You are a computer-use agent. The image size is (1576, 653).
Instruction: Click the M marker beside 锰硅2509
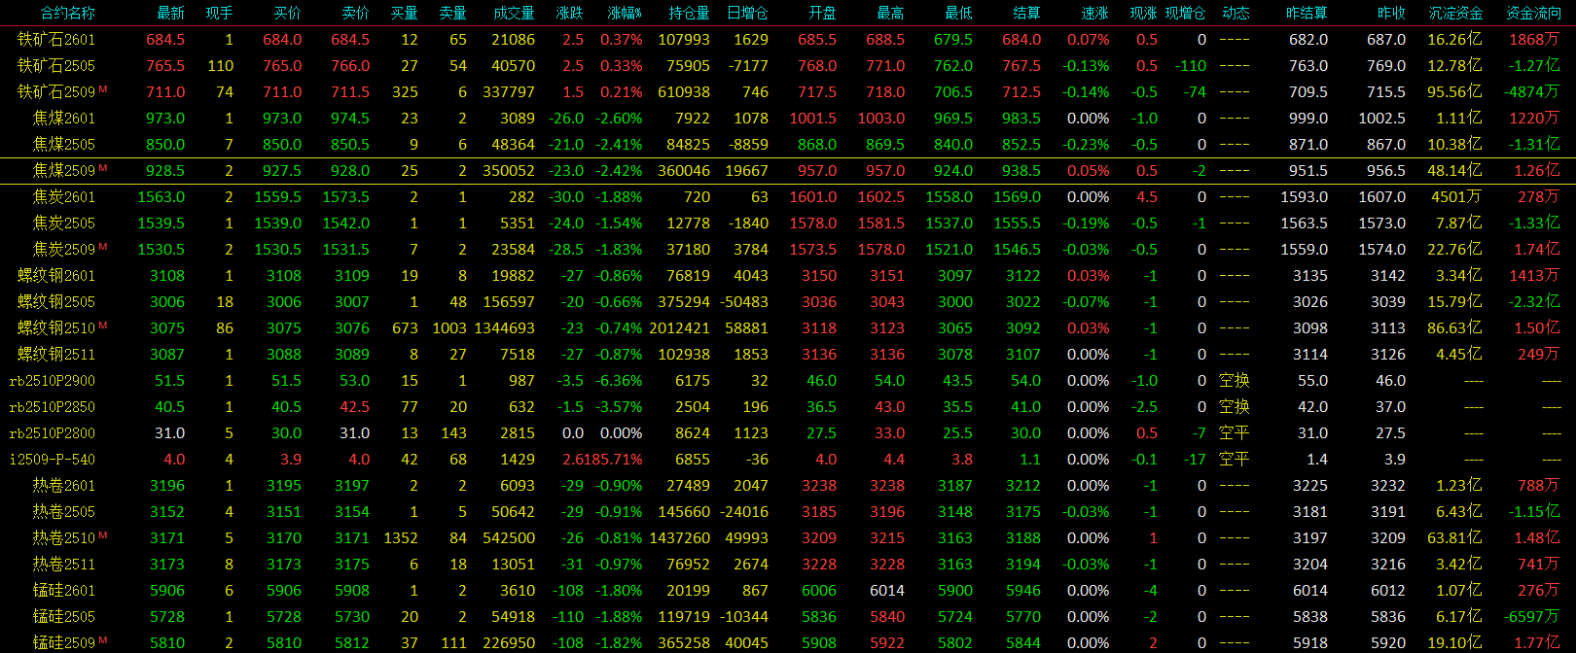[x=103, y=640]
